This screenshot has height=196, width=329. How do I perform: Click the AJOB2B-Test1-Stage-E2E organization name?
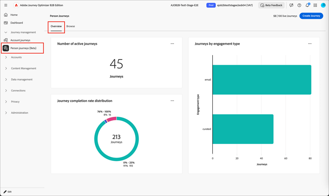click(184, 5)
